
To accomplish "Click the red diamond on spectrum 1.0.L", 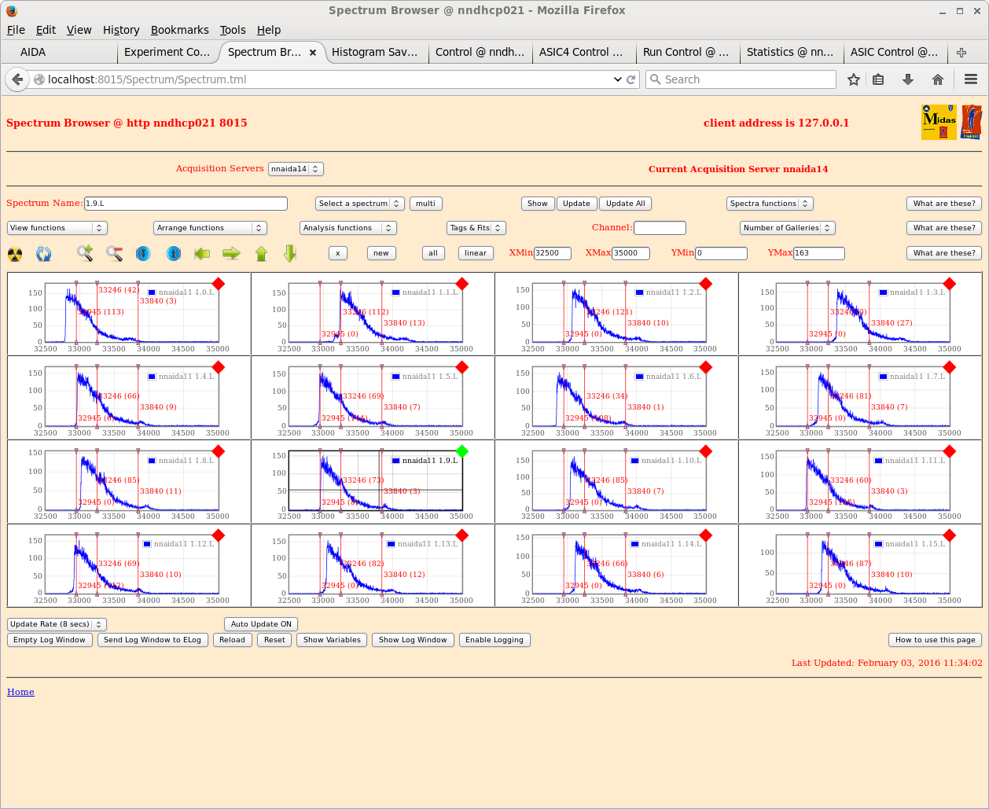I will 219,284.
